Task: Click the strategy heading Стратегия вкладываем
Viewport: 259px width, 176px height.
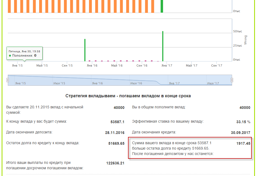Action: [128, 96]
